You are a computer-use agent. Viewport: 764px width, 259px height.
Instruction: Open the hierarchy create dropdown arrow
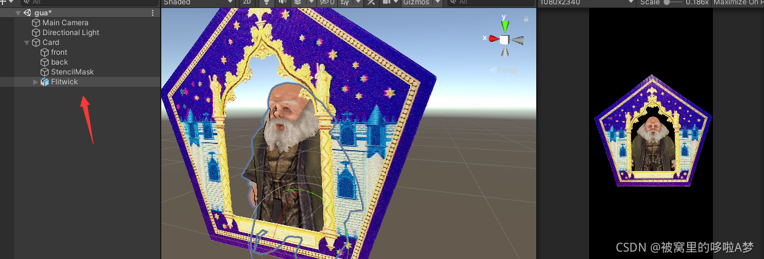tap(10, 2)
